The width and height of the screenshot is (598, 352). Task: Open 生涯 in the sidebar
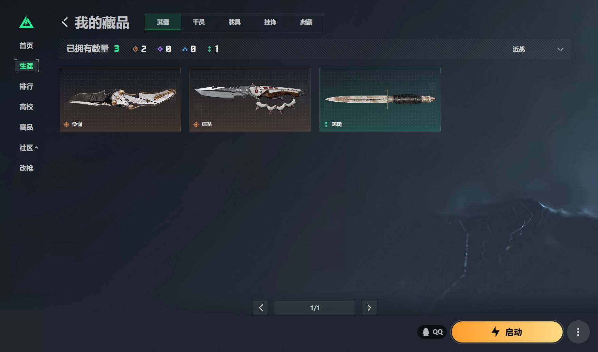pos(26,66)
